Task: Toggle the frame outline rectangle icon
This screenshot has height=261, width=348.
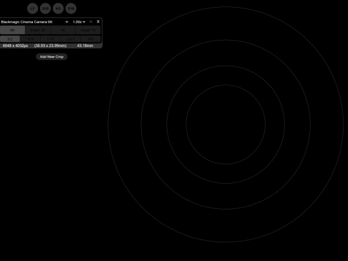Action: [x=91, y=21]
